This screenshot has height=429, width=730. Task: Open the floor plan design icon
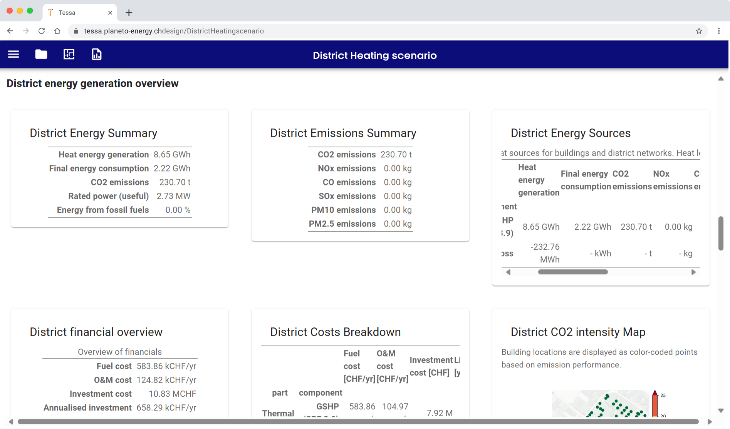[69, 54]
